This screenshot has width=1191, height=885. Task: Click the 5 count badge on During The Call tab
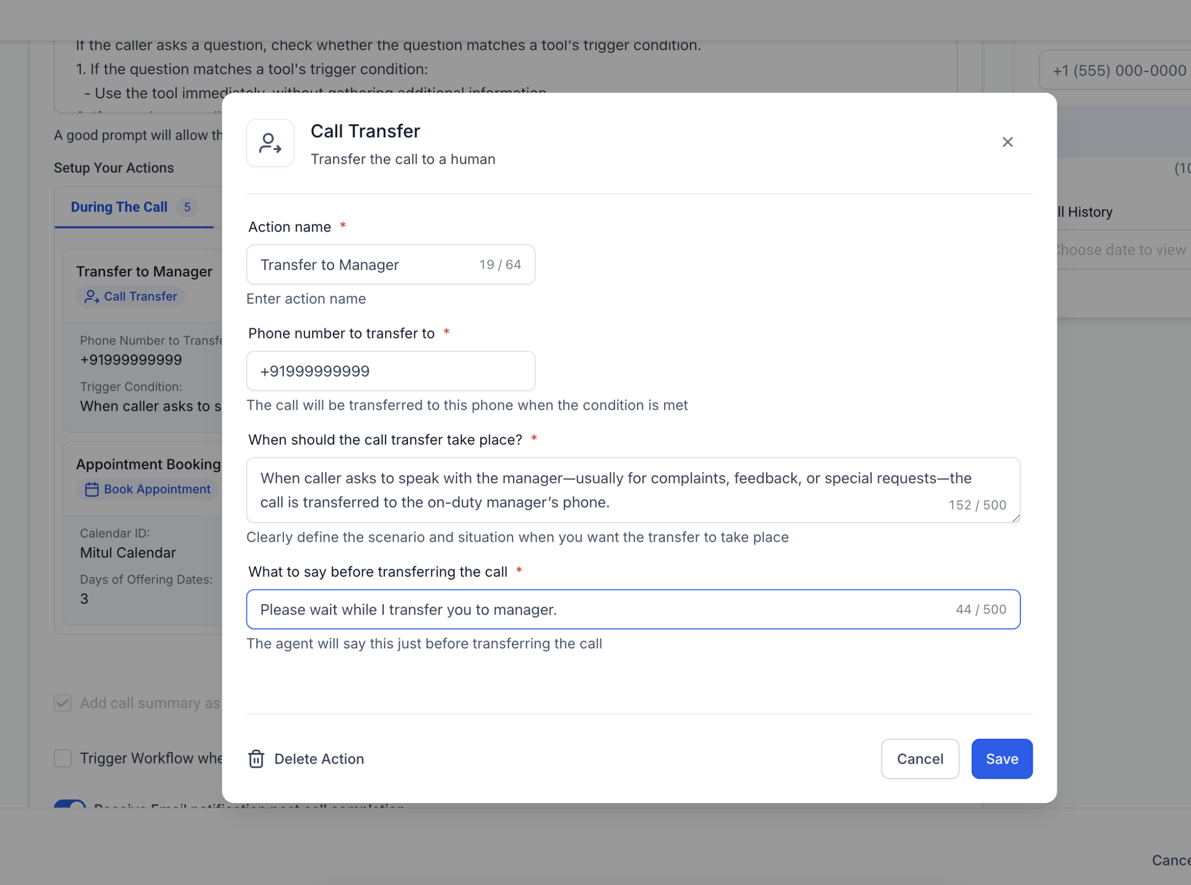click(187, 207)
